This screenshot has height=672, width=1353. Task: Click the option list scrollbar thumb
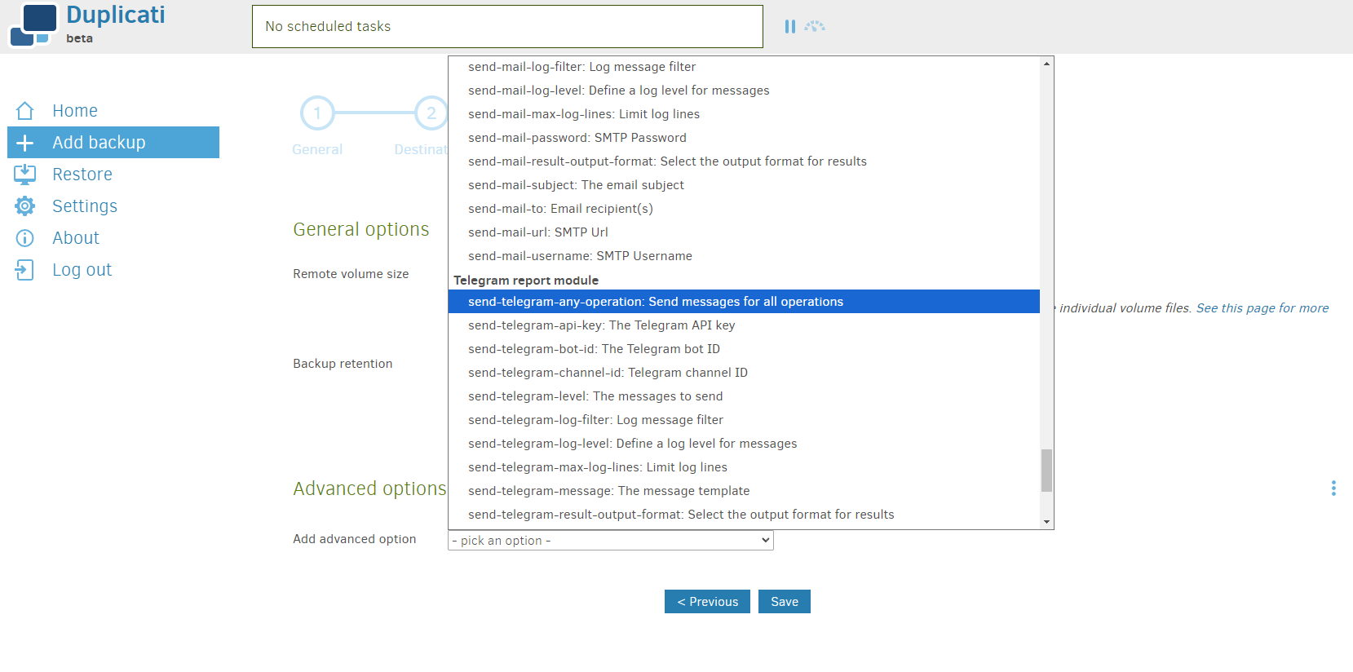coord(1046,471)
